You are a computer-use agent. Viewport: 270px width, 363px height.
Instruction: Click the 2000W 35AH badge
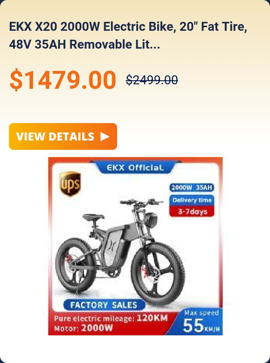click(192, 187)
